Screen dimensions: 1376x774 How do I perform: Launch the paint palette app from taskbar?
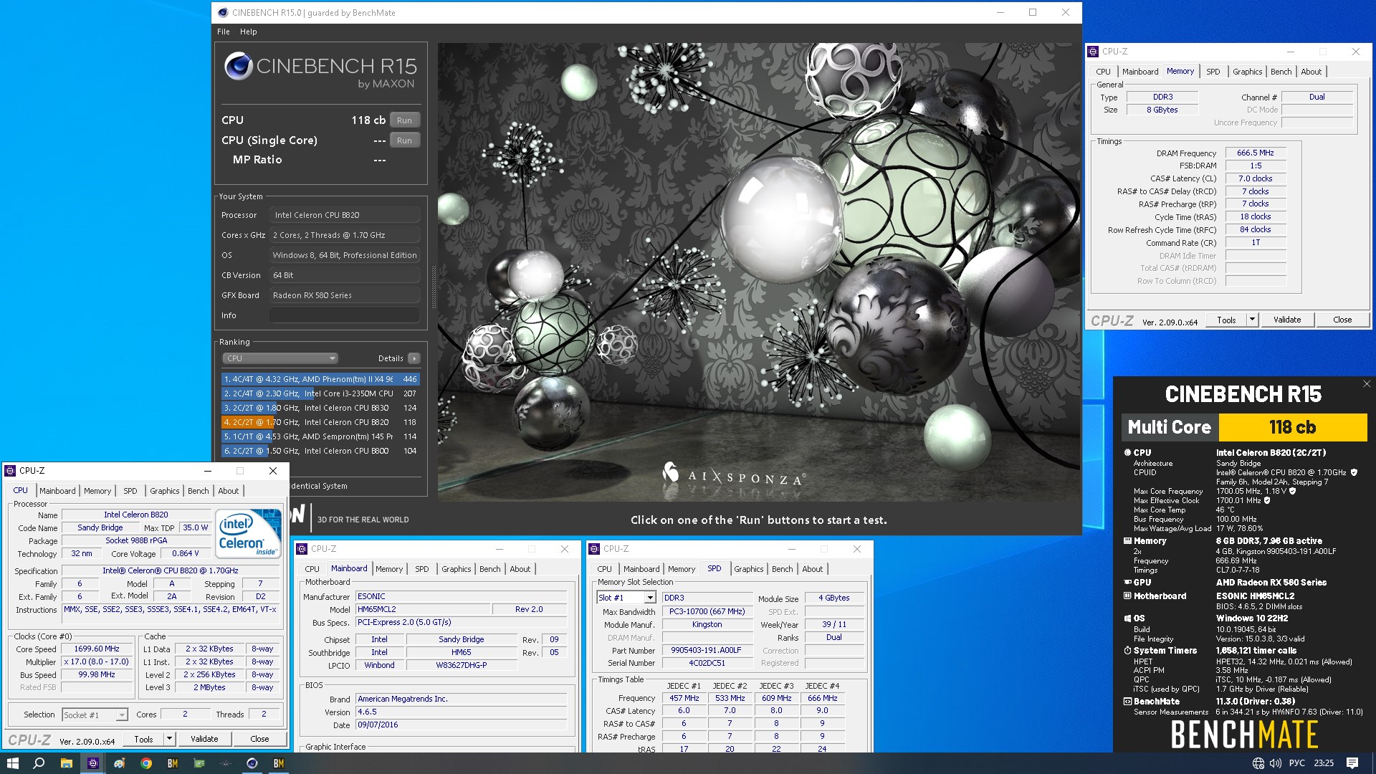tap(119, 763)
